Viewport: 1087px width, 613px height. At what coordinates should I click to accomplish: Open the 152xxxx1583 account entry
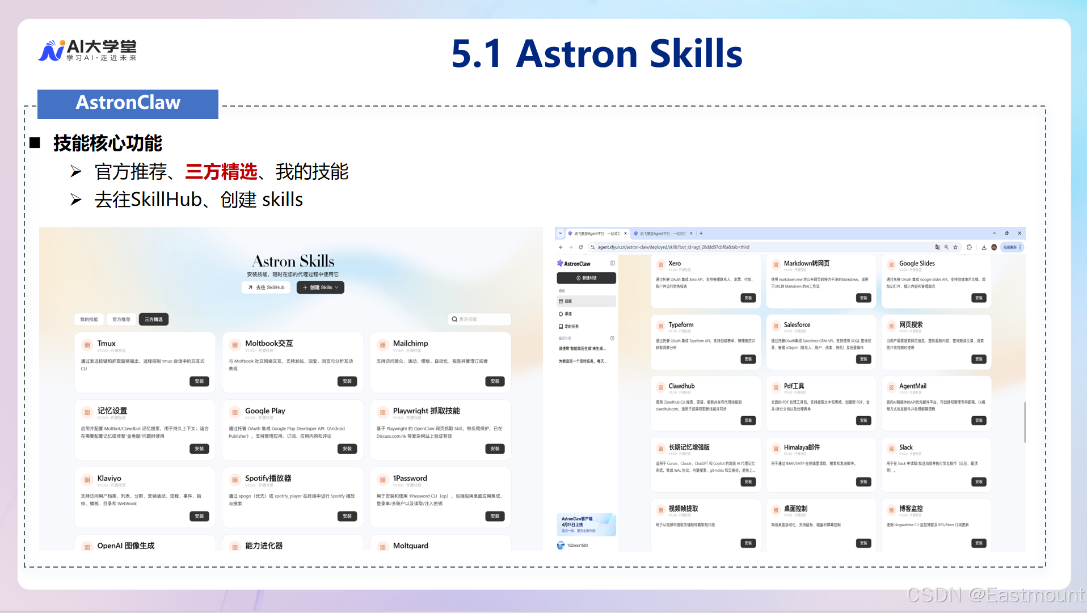click(573, 545)
